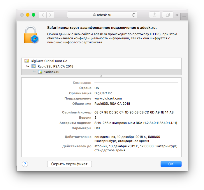
Task: Click the splitter handle dot below the chain
Action: tap(101, 76)
